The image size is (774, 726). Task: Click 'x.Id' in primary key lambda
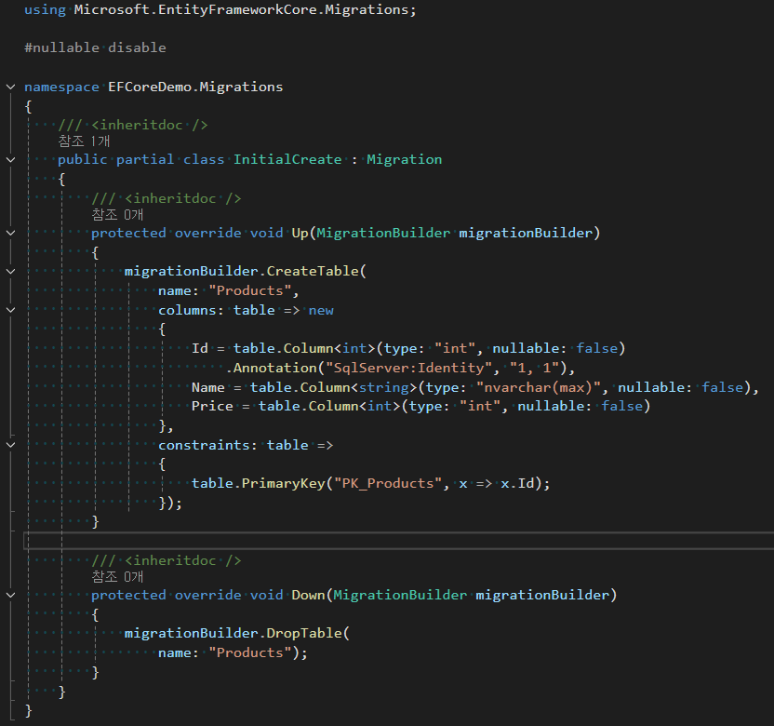tap(518, 483)
